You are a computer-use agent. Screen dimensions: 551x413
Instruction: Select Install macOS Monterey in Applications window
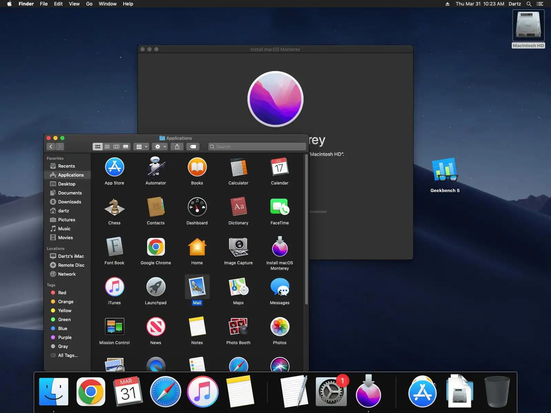coord(280,246)
